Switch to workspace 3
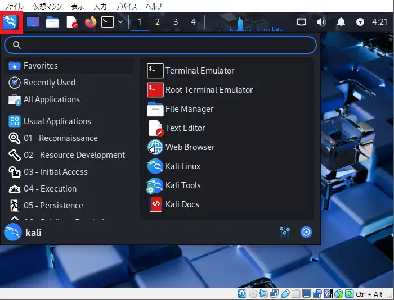 click(x=176, y=22)
